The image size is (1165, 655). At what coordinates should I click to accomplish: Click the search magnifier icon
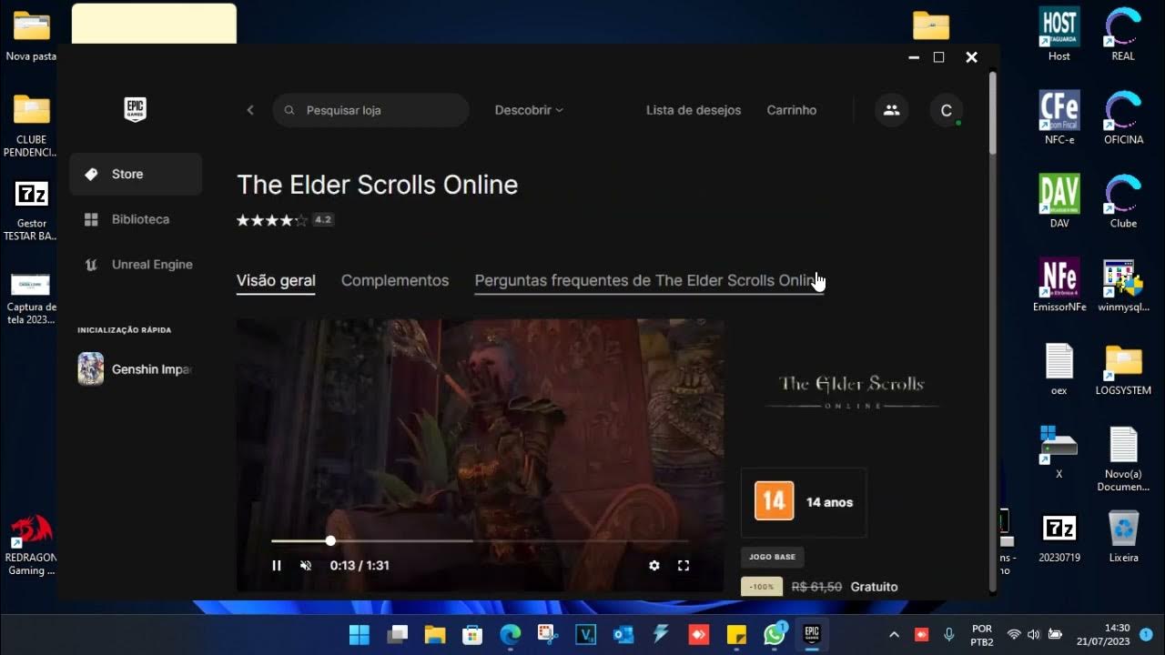[289, 110]
